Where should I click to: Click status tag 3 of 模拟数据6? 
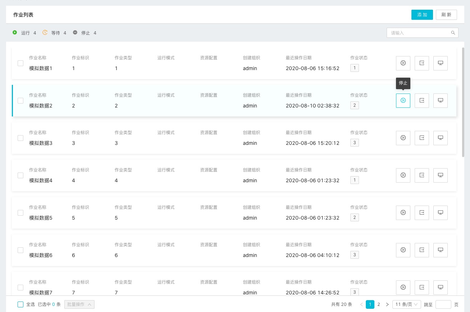[x=355, y=255]
